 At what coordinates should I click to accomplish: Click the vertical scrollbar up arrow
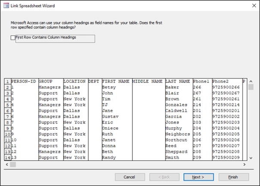(x=251, y=81)
